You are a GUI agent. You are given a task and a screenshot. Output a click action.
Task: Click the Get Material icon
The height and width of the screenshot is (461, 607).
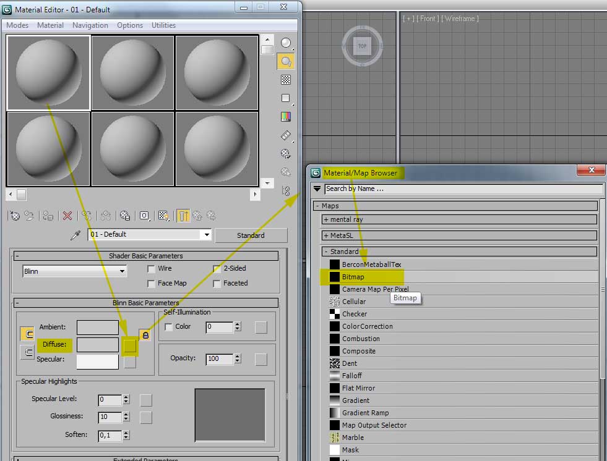tap(15, 216)
